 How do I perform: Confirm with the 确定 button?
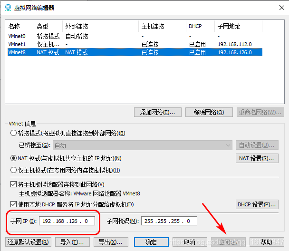tap(151, 242)
